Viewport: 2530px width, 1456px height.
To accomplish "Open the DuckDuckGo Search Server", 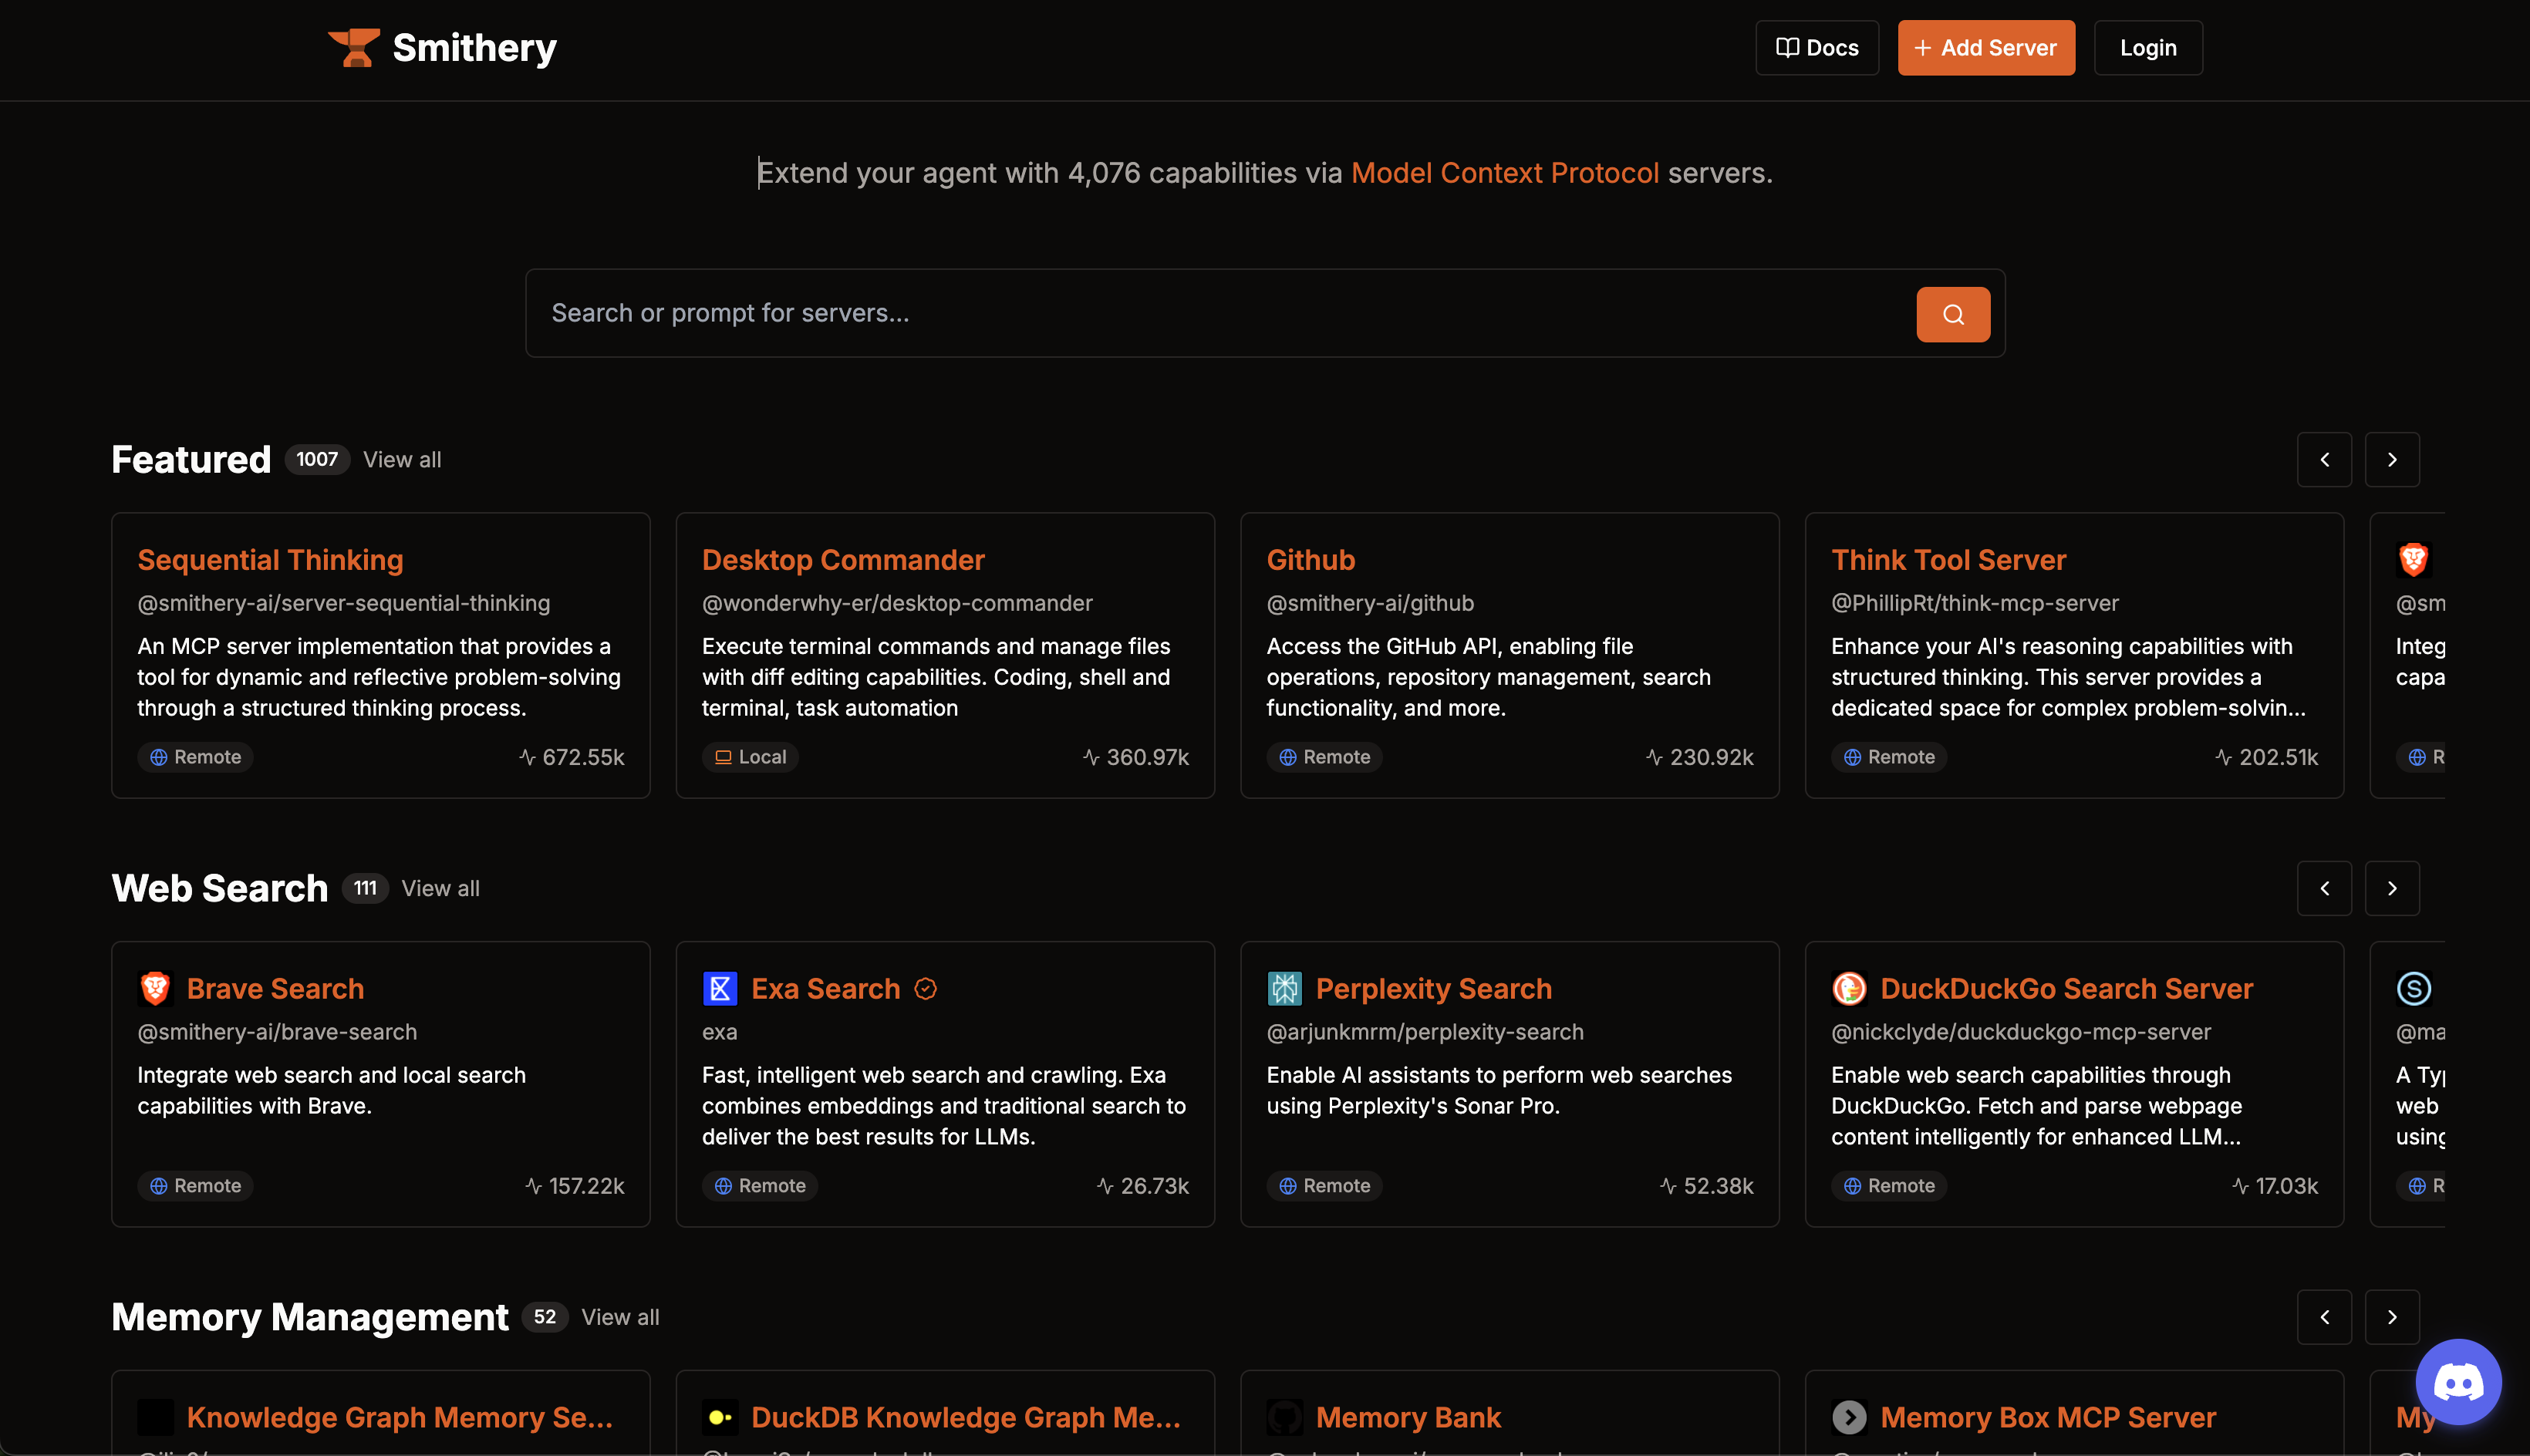I will pyautogui.click(x=2067, y=989).
